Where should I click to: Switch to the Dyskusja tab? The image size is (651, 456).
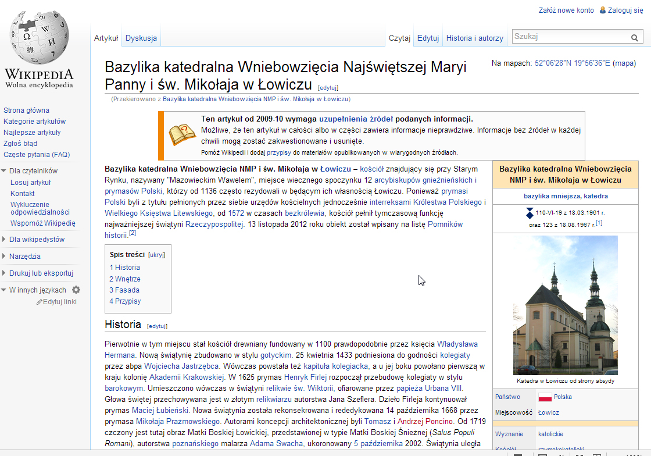click(141, 38)
